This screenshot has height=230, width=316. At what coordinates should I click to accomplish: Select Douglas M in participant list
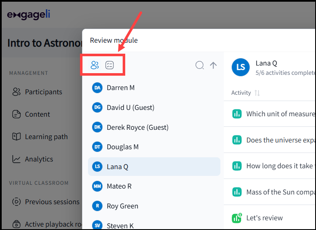point(154,147)
